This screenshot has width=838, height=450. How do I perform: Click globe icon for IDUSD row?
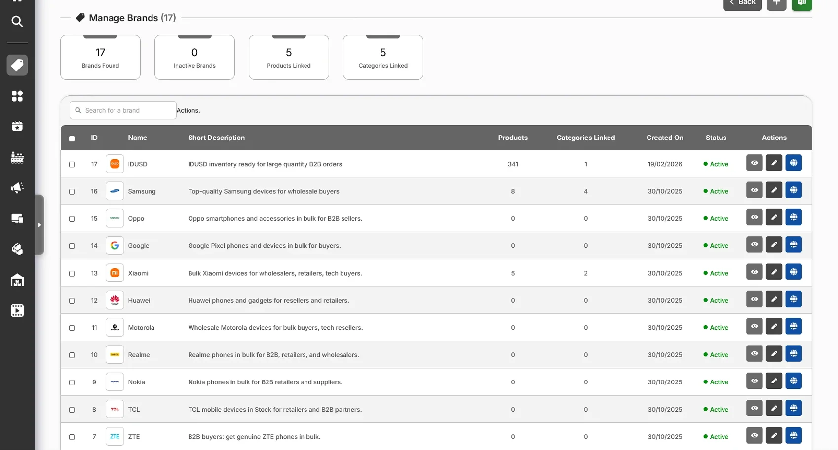pyautogui.click(x=794, y=163)
